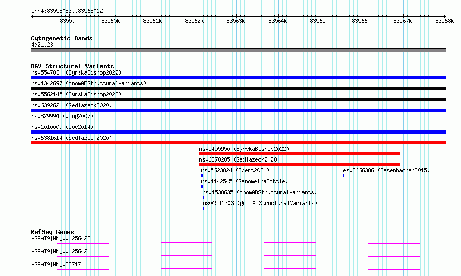Open the nsv4342697 (gnomADStructuralVariants) label
The width and height of the screenshot is (461, 276).
click(x=89, y=83)
